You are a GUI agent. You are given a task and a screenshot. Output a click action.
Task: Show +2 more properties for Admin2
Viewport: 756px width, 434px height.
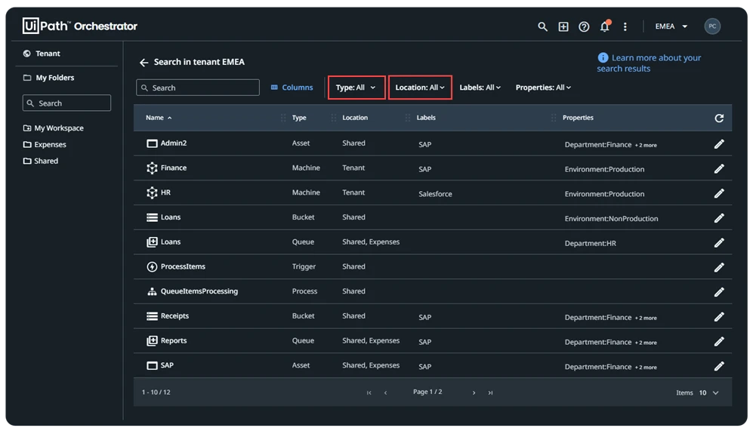(646, 145)
